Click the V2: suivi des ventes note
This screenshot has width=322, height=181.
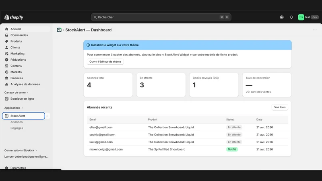[x=258, y=92]
